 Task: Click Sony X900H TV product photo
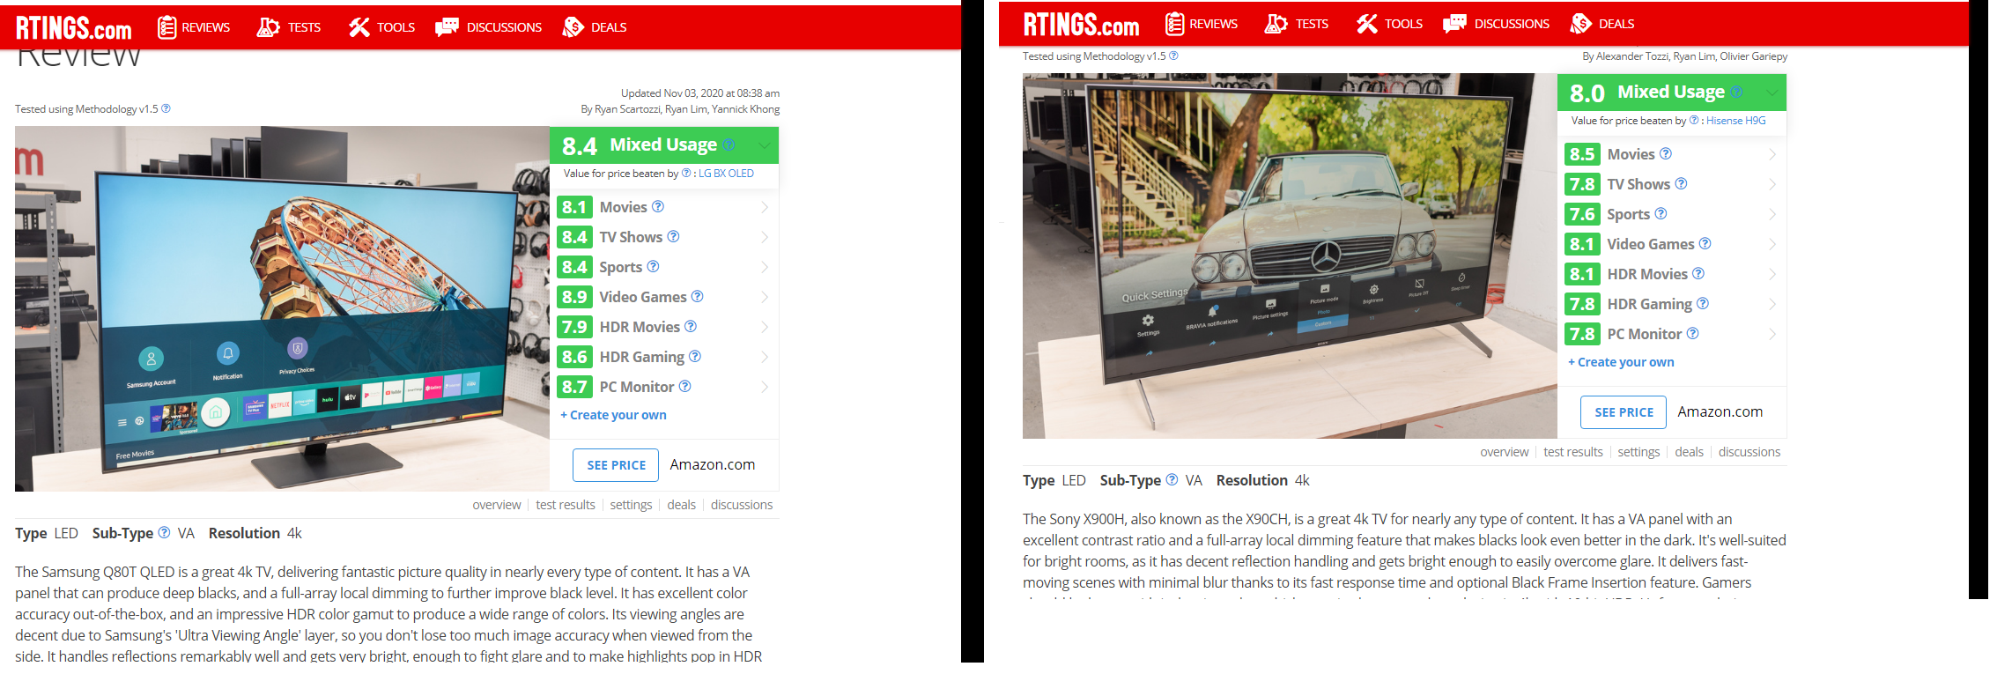[1290, 256]
